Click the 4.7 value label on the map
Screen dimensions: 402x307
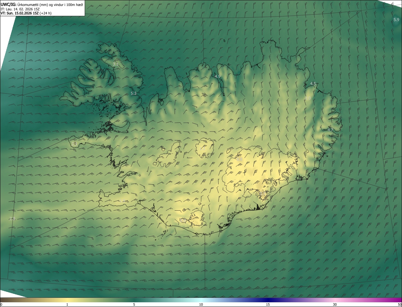click(330, 130)
